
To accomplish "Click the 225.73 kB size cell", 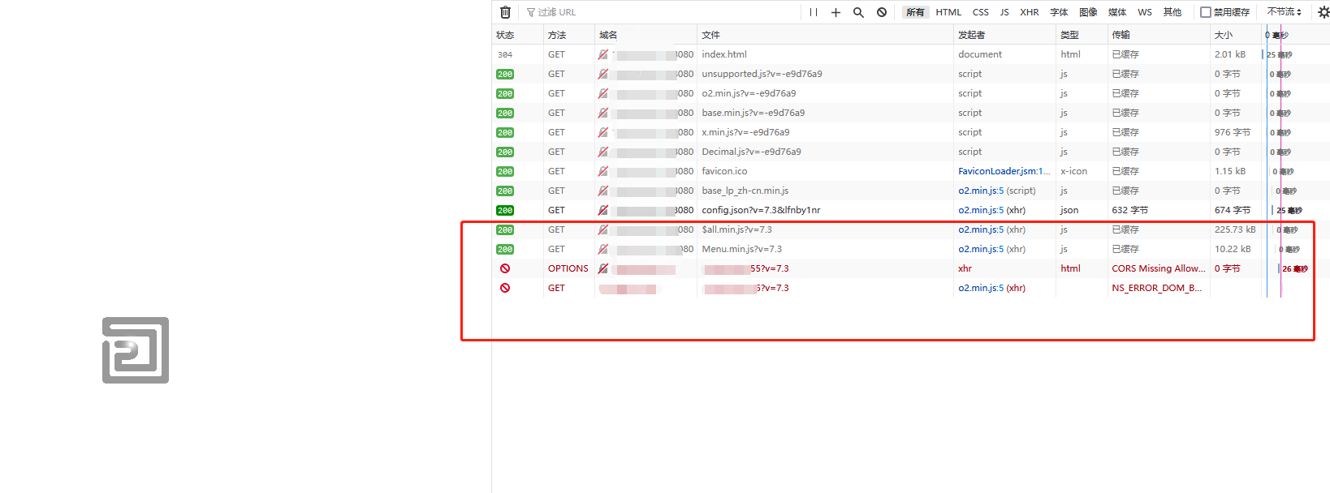I will coord(1235,229).
